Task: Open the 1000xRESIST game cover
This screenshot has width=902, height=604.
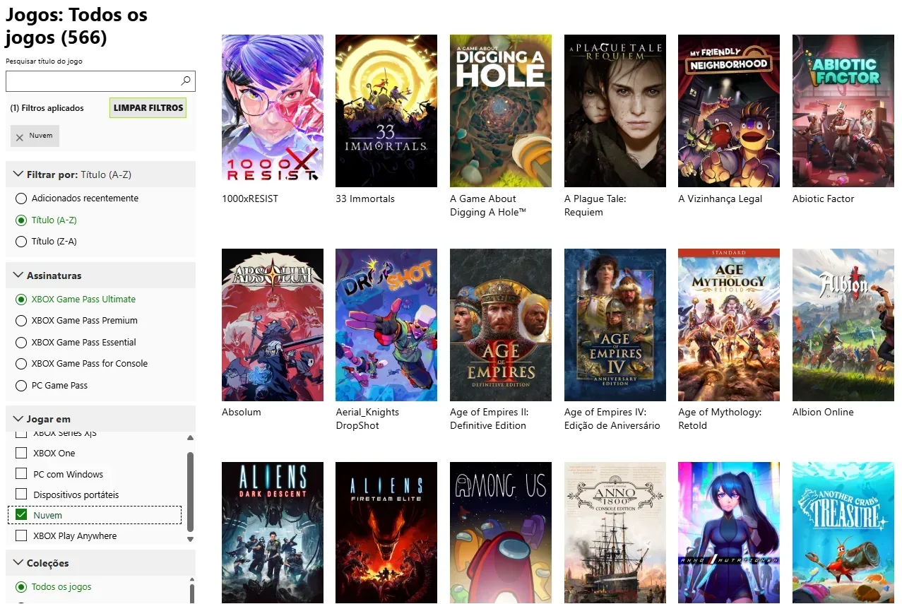Action: pos(273,111)
